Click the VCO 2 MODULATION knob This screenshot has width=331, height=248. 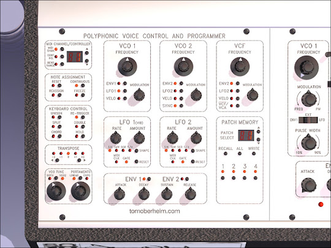(x=196, y=95)
